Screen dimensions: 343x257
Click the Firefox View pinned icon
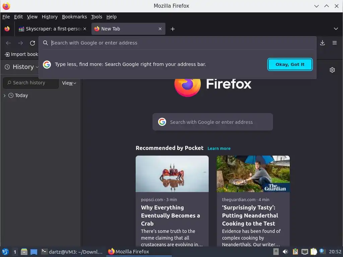[x=7, y=29]
